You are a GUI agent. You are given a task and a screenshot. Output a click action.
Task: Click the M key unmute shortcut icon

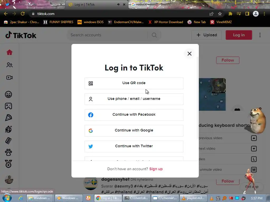click(x=254, y=170)
